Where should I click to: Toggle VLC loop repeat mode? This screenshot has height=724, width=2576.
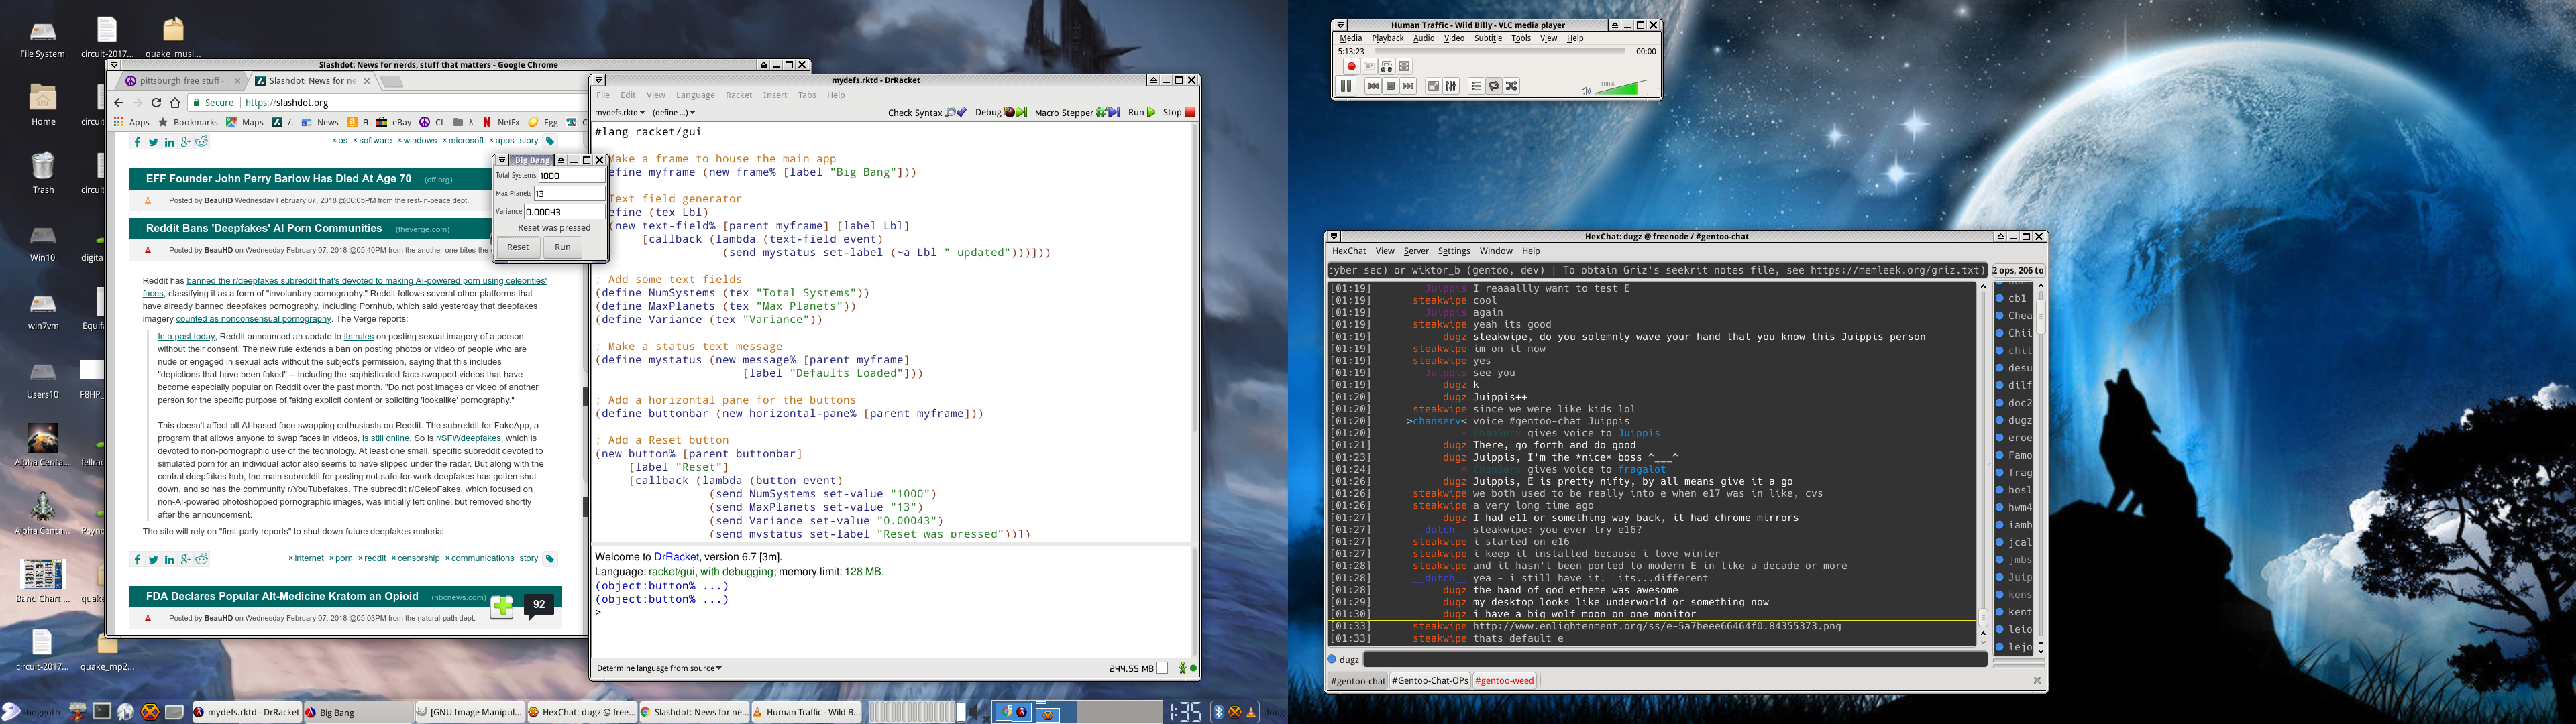(1494, 87)
